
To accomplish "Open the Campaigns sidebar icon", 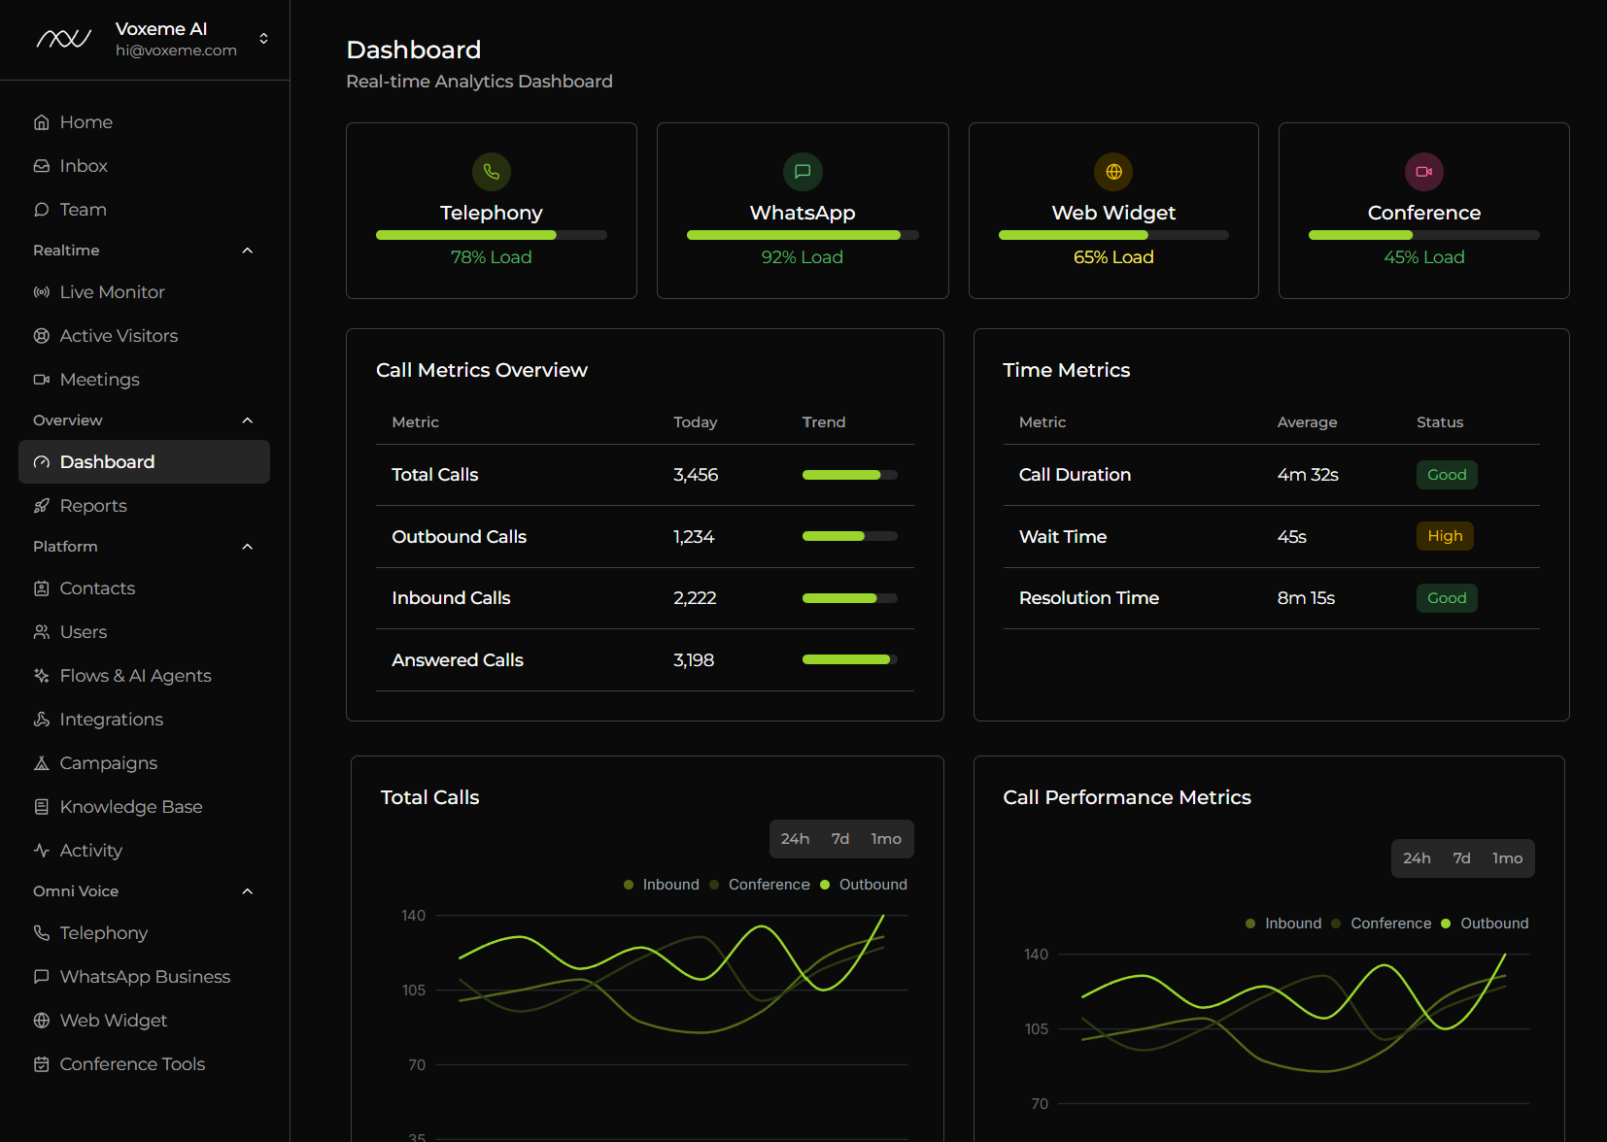I will tap(41, 762).
